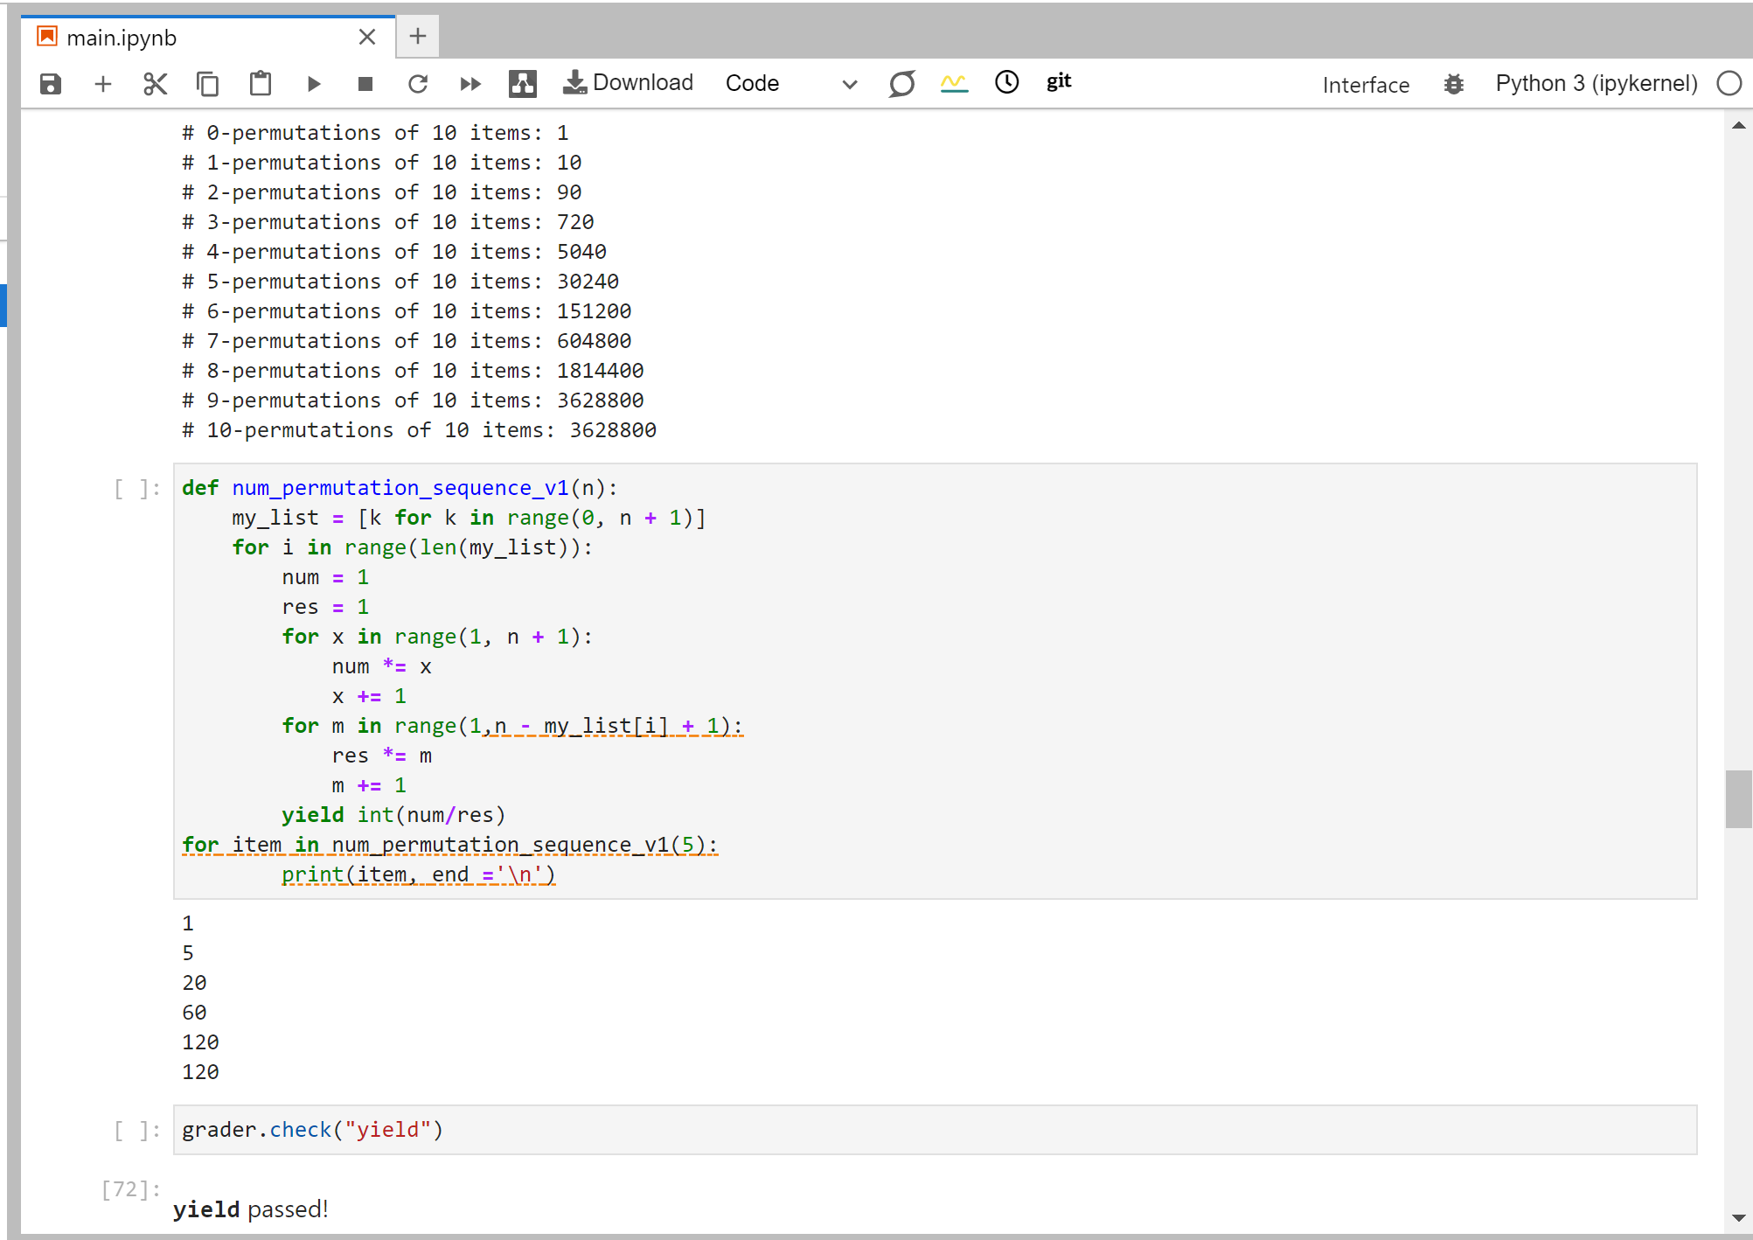Viewport: 1753px width, 1240px height.
Task: Paste cell from the clipboard icon
Action: (x=261, y=84)
